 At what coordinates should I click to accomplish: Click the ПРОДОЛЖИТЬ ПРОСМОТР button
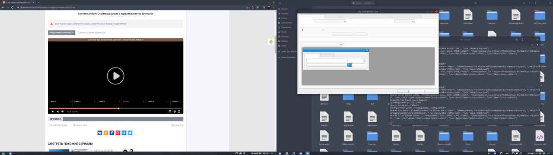[x=62, y=32]
